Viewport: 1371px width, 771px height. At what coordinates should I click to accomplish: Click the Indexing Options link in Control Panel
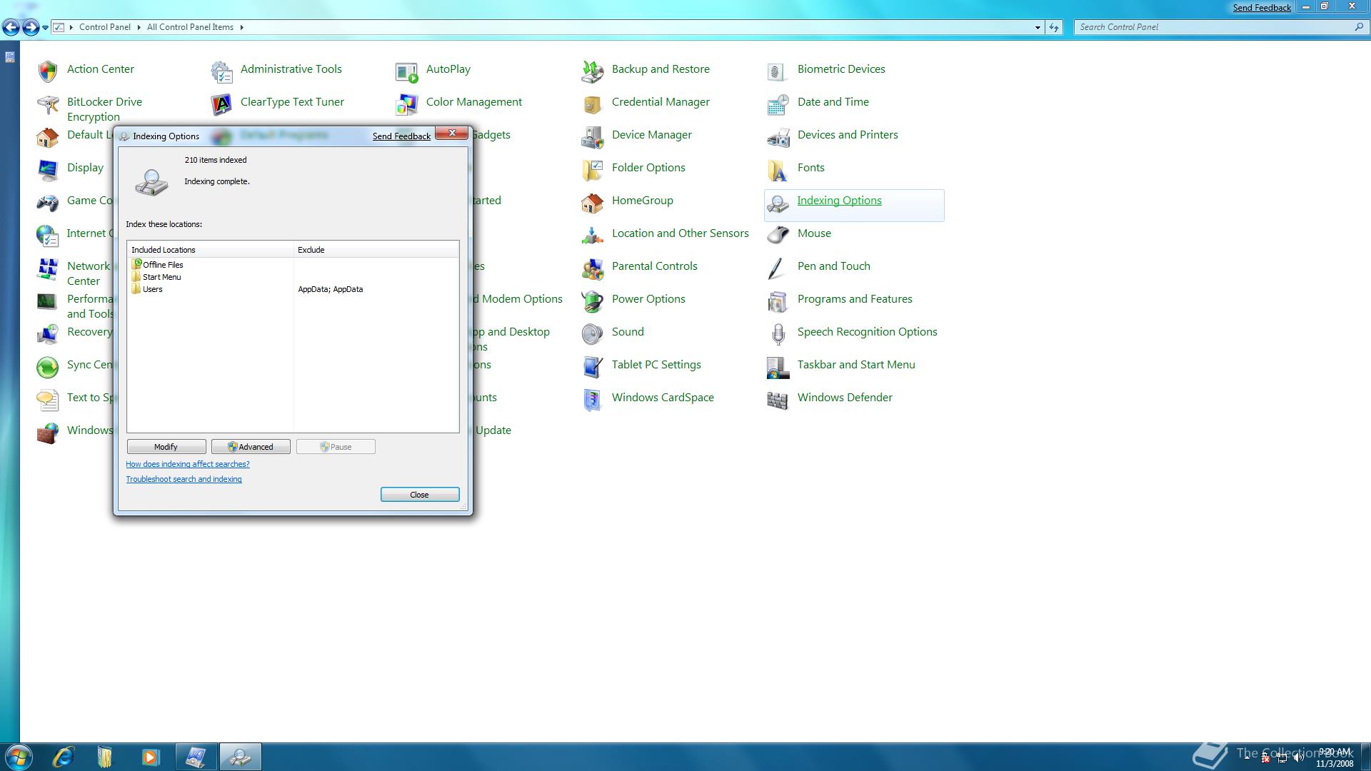point(839,201)
